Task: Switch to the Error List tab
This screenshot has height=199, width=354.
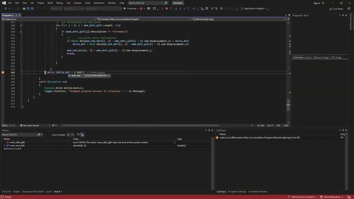Action: (x=6, y=192)
